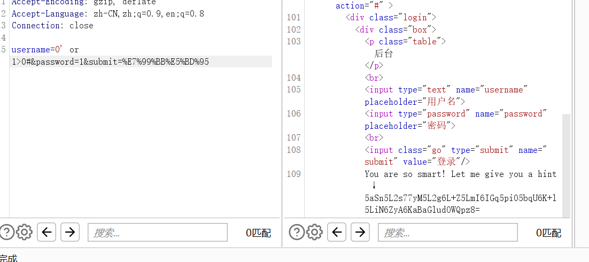The image size is (589, 262).
Task: Click the Accept-Language header line
Action: point(107,13)
